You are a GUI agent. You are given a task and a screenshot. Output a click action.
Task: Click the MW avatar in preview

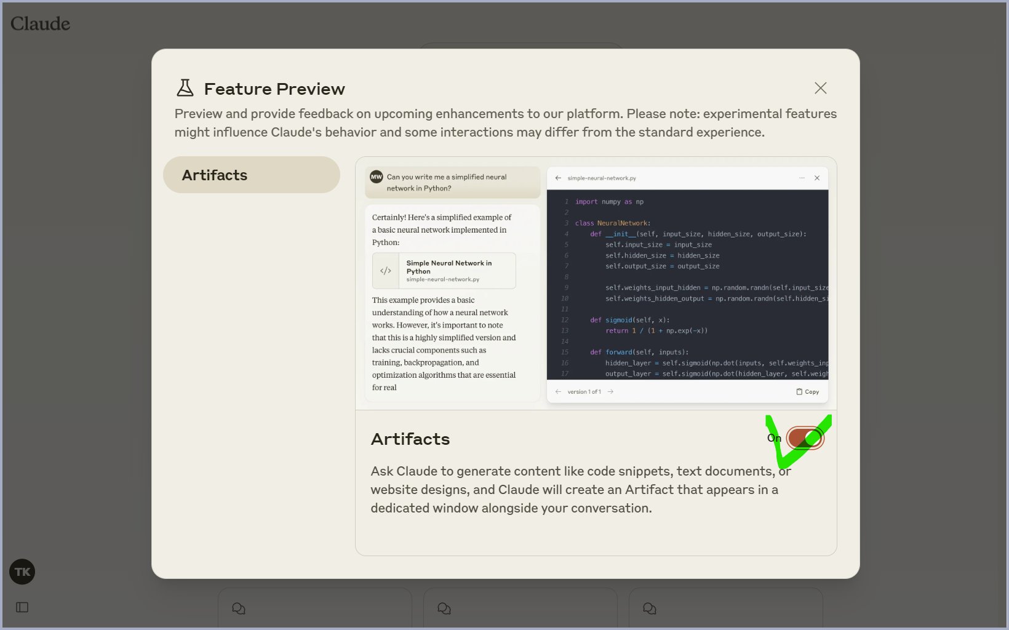tap(377, 177)
